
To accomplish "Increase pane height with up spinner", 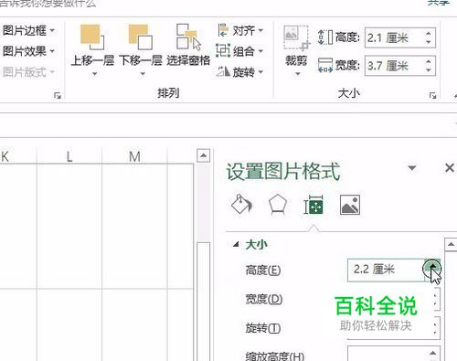I will click(x=432, y=266).
